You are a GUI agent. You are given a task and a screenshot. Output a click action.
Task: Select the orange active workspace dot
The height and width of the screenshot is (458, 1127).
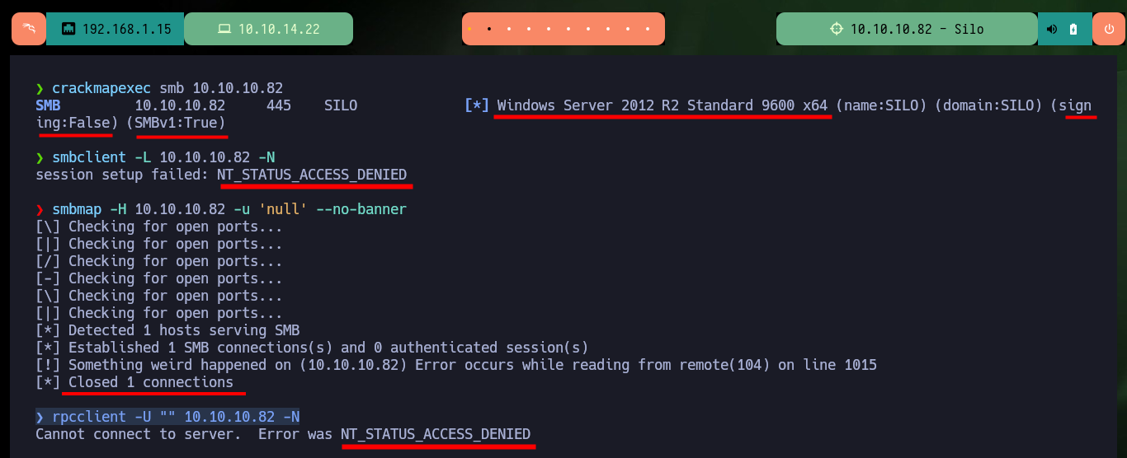(x=469, y=29)
